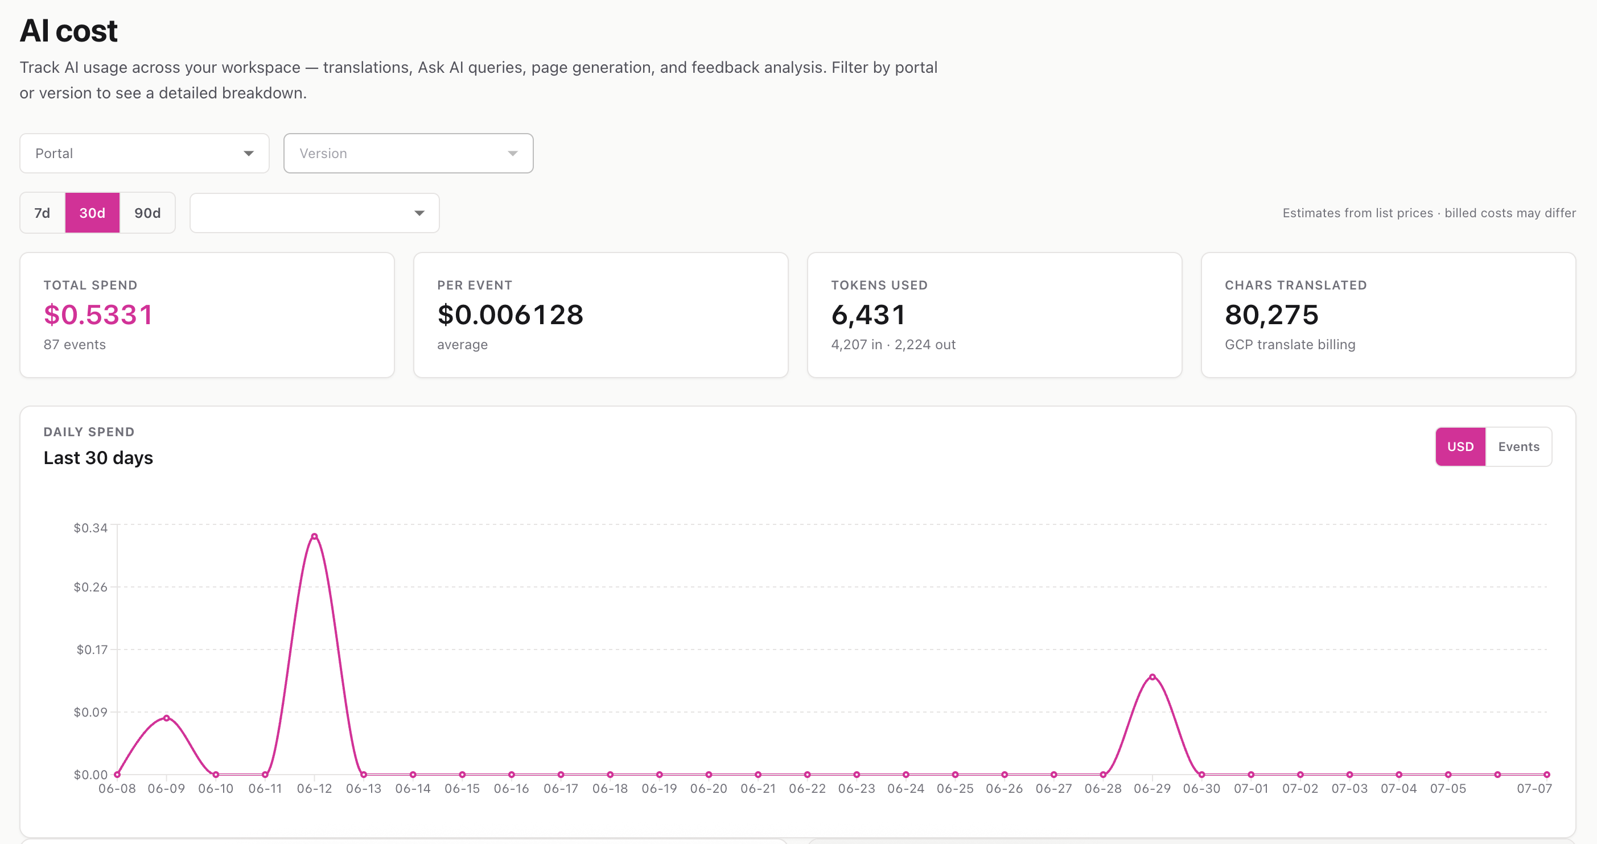The width and height of the screenshot is (1597, 844).
Task: Open the unlabeled dropdown beside 90d
Action: coord(315,213)
